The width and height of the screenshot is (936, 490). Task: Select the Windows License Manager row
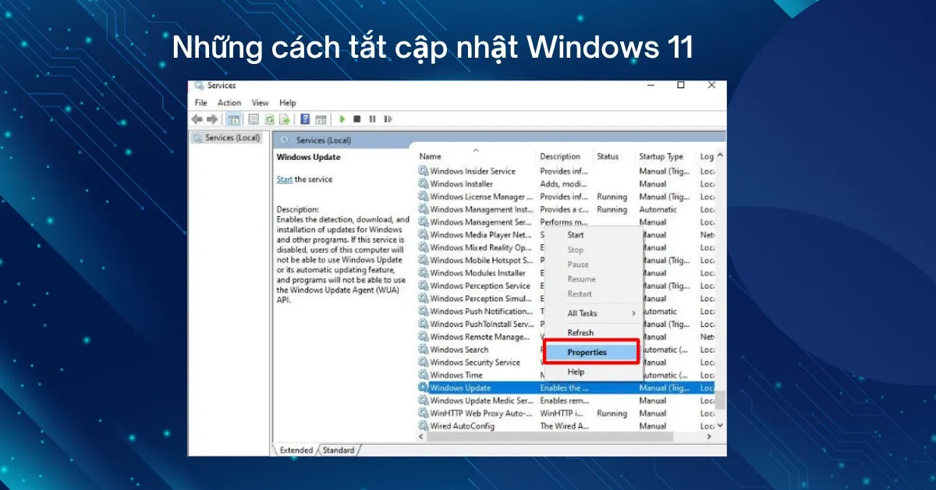click(x=565, y=197)
